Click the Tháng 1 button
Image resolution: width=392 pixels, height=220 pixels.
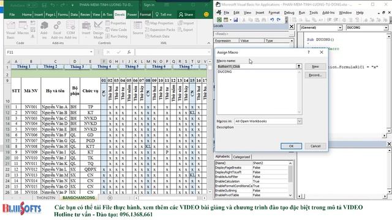[x=24, y=67]
